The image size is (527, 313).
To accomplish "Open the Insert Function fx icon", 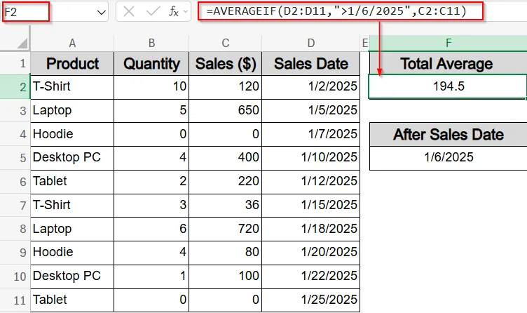I will (173, 12).
